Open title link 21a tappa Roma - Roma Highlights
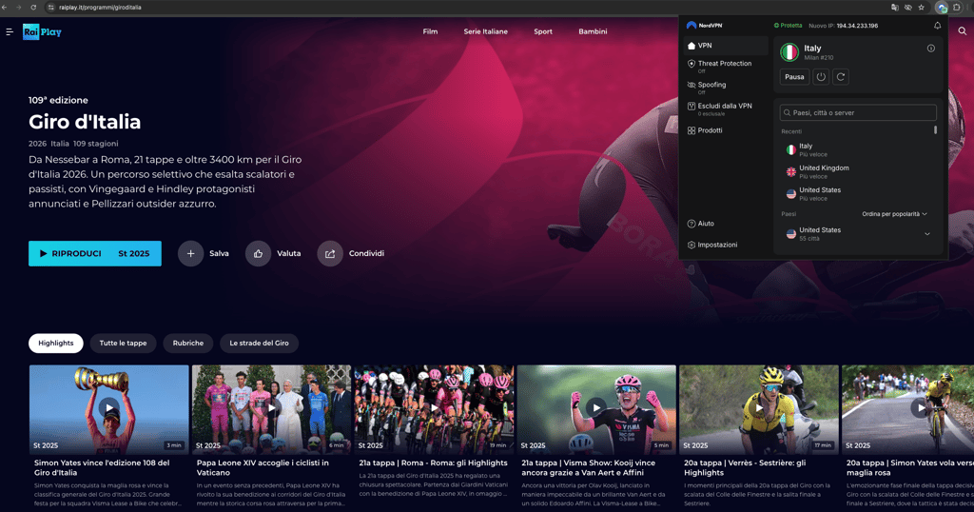The height and width of the screenshot is (512, 974). coord(433,463)
